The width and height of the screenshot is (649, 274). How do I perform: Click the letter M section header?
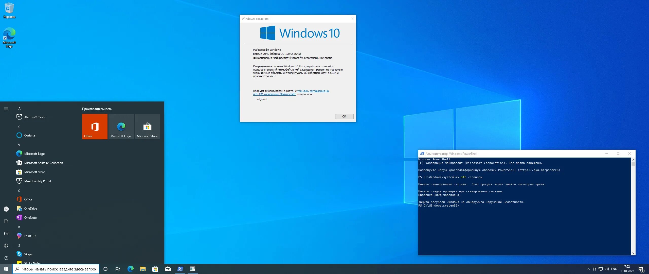[19, 145]
